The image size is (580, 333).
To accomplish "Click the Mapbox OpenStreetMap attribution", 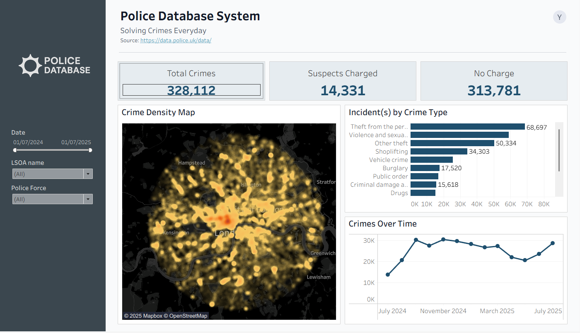I will (166, 316).
